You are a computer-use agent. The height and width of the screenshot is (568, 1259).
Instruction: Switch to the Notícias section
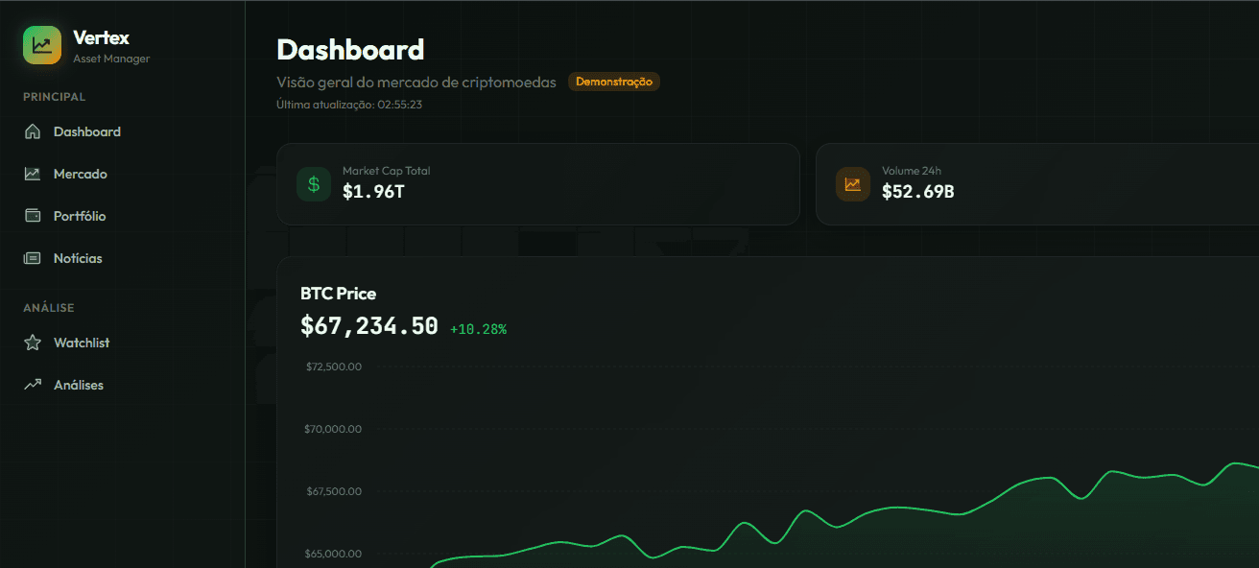(79, 258)
